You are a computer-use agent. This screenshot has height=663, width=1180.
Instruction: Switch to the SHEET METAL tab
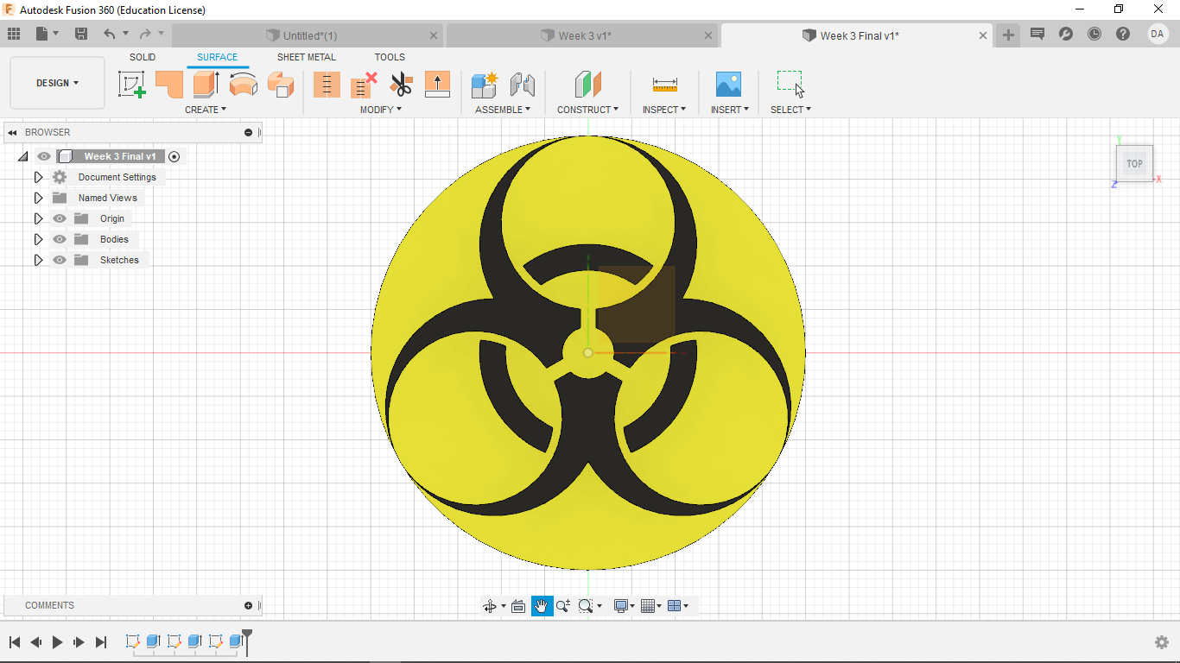[307, 57]
